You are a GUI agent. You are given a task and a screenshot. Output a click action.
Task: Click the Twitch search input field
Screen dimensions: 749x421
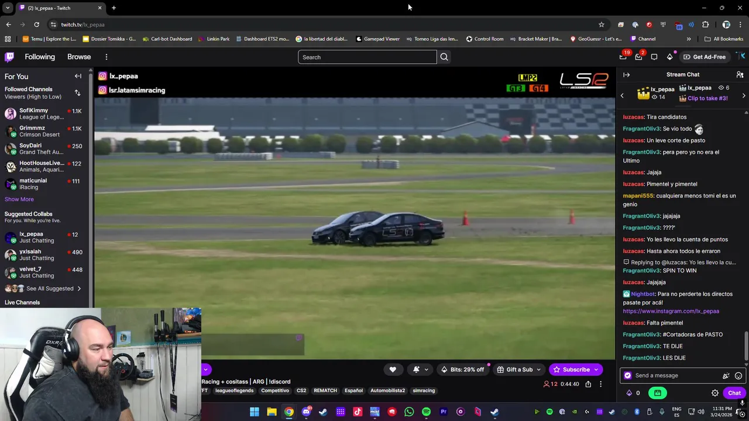coord(367,57)
